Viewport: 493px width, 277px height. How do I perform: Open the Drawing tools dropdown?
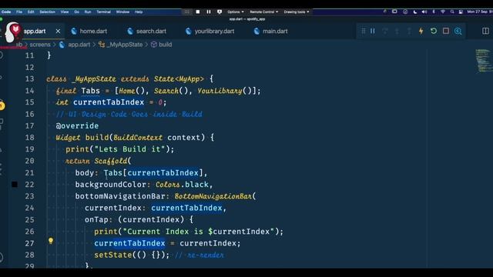pos(296,12)
